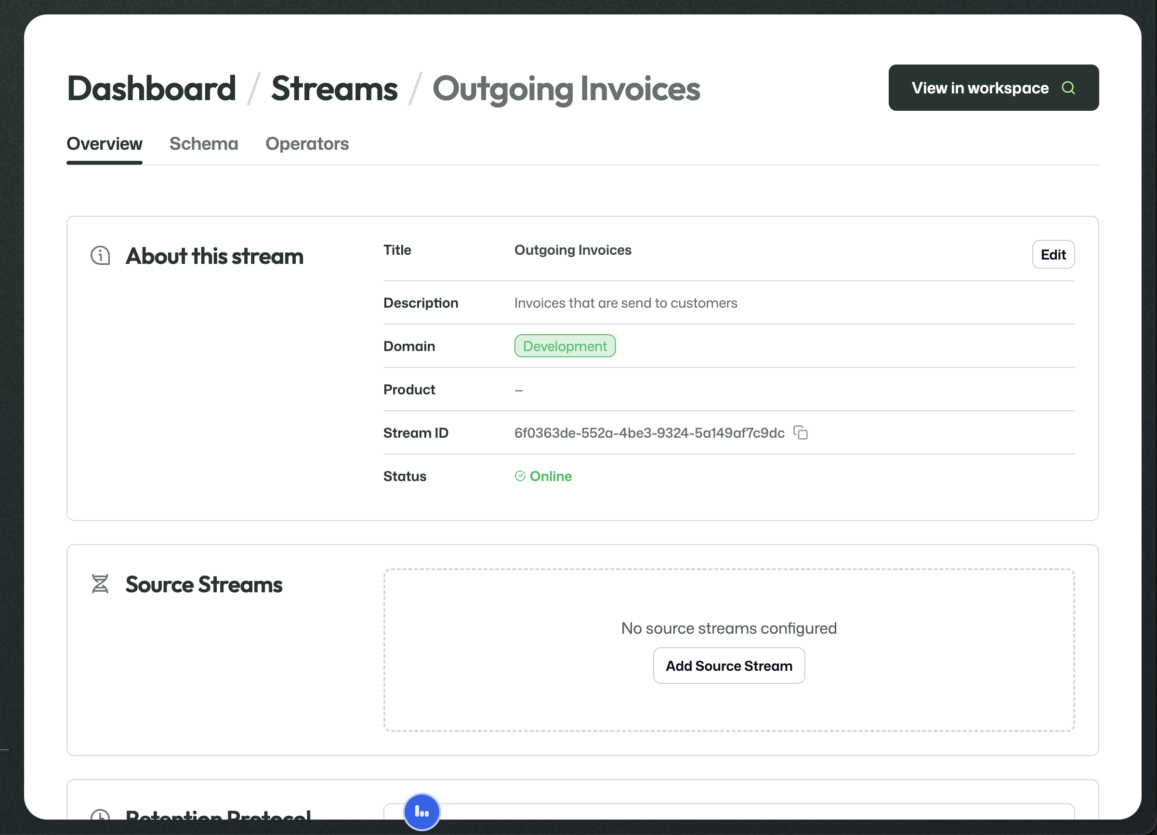Click the Source Streams section icon
This screenshot has width=1157, height=835.
[x=100, y=584]
